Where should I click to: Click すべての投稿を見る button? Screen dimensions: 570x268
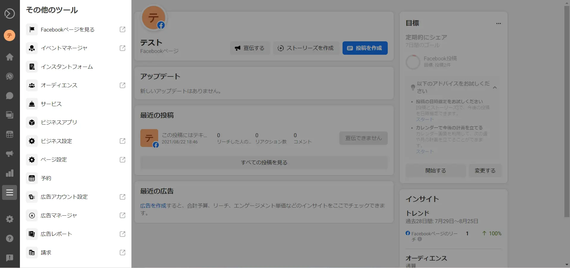pyautogui.click(x=264, y=163)
